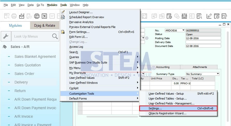This screenshot has height=126, width=231.
Task: Switch to the Attachments tab
Action: pyautogui.click(x=200, y=67)
